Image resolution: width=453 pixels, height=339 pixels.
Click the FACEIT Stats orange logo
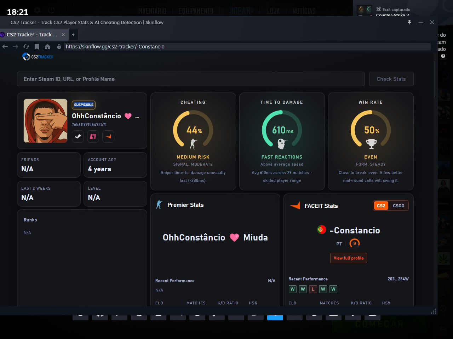point(295,206)
